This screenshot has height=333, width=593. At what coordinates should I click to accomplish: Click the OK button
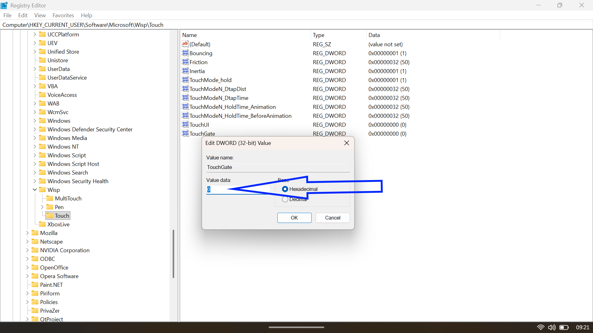click(294, 218)
